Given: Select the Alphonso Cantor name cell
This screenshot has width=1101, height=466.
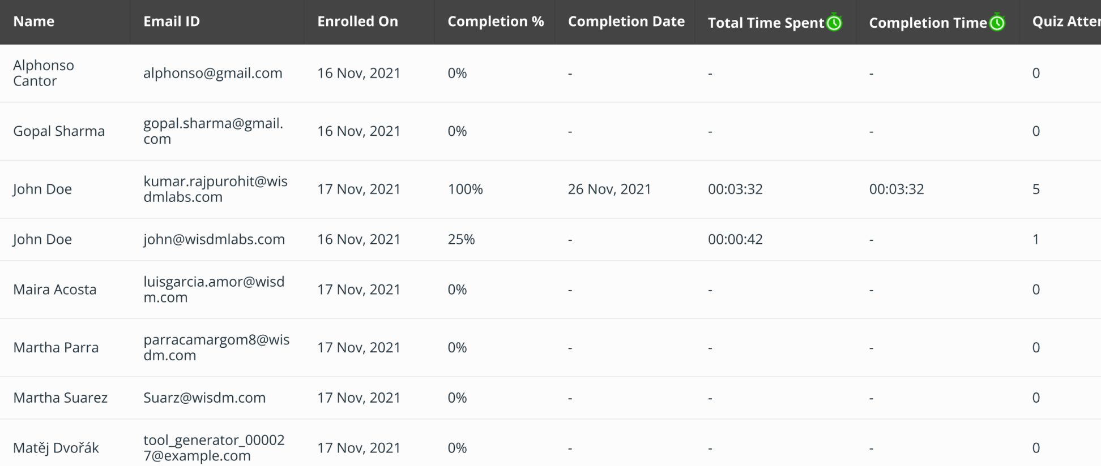Looking at the screenshot, I should coord(44,73).
